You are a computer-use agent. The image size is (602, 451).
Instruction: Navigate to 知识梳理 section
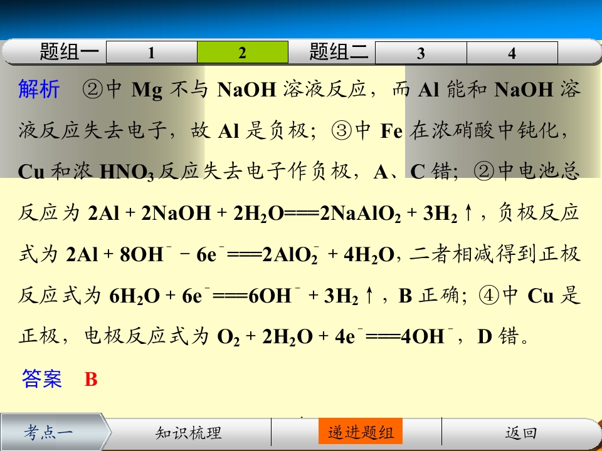coord(189,433)
